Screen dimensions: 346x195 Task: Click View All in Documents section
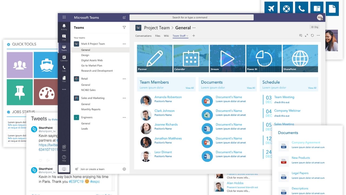[251, 88]
